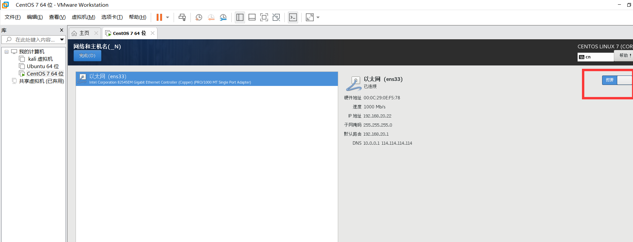Click the orange pause VM icon
Image resolution: width=633 pixels, height=242 pixels.
(159, 17)
